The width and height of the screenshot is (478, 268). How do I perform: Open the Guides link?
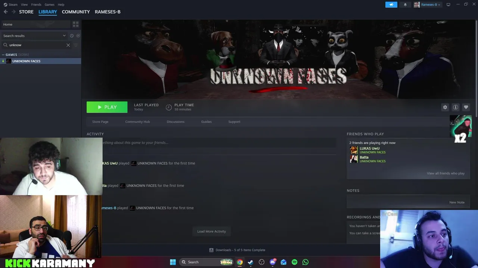pos(206,122)
